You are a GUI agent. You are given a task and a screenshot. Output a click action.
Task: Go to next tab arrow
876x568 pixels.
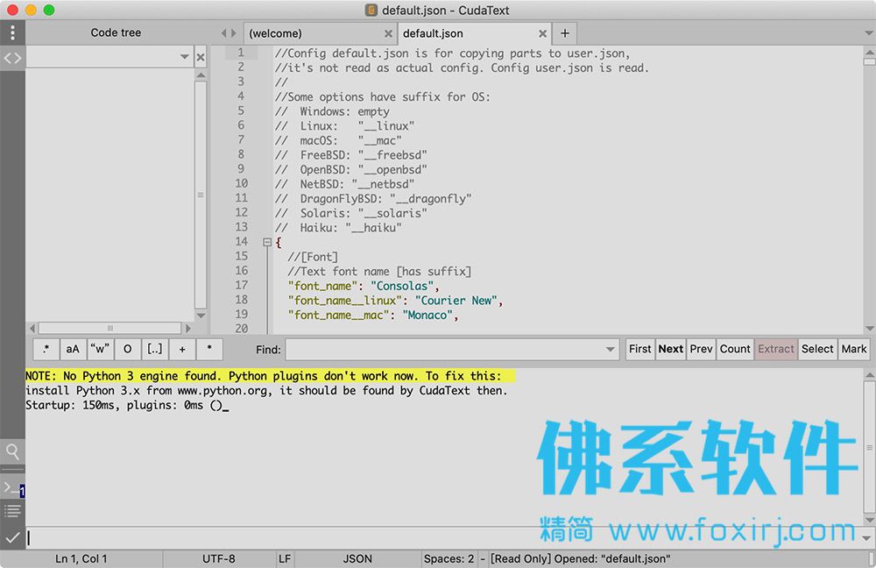pos(234,33)
